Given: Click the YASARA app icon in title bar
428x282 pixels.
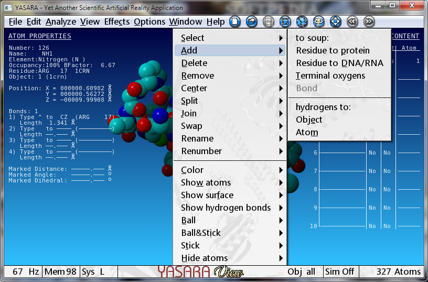Looking at the screenshot, I should (x=8, y=7).
